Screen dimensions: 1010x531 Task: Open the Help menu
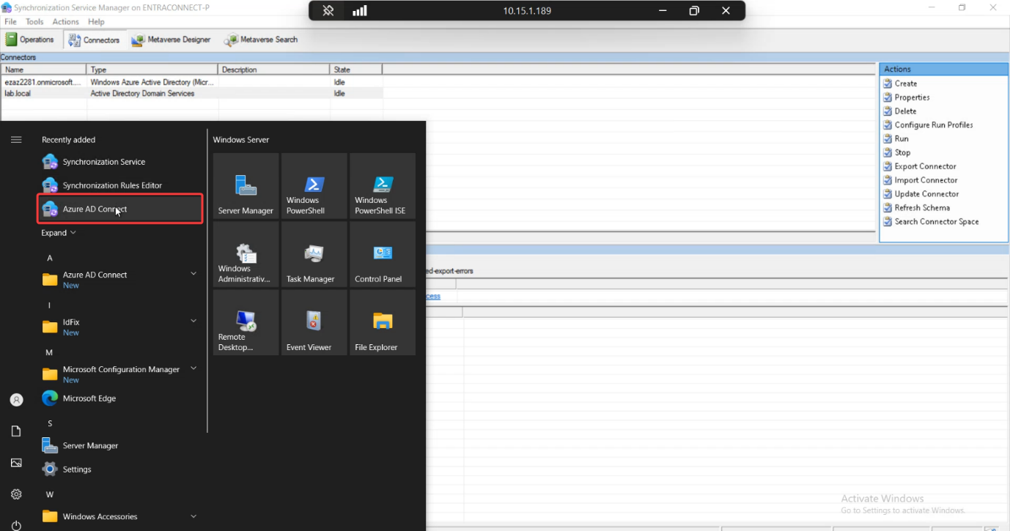coord(96,22)
